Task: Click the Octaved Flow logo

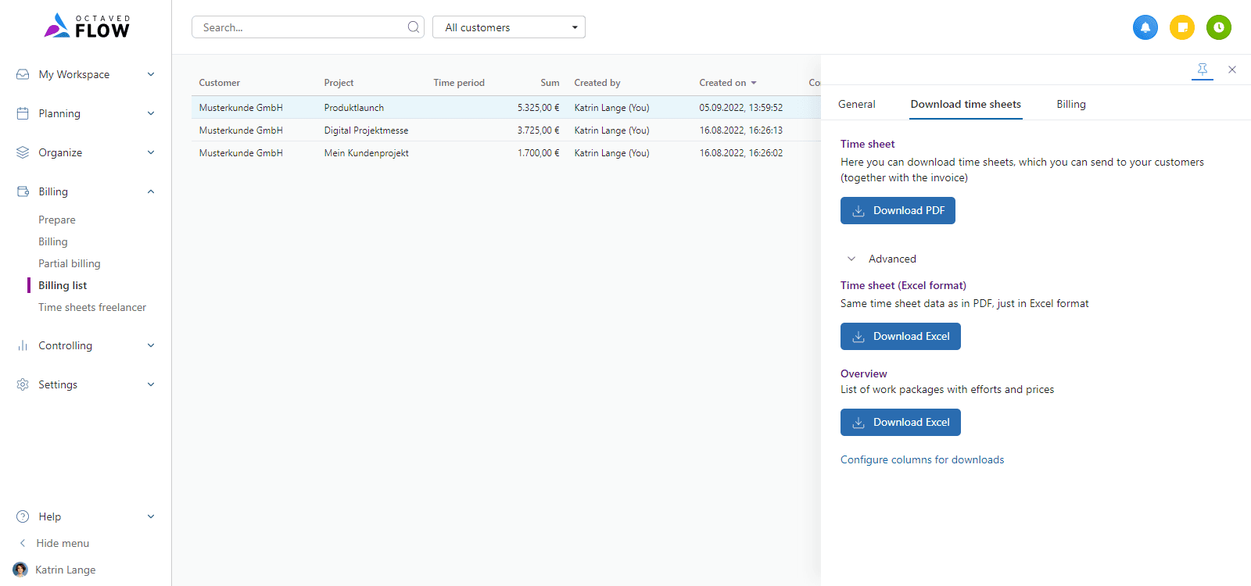Action: (x=86, y=27)
